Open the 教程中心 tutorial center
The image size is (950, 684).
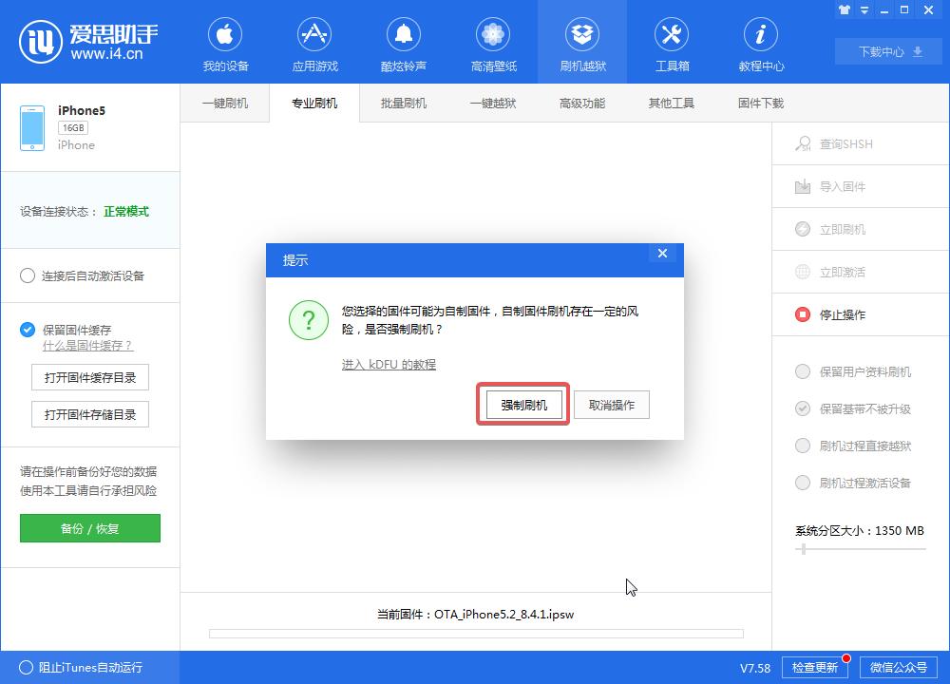click(x=760, y=42)
